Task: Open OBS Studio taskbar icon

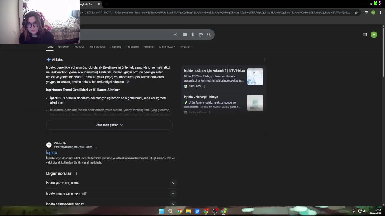Action: (215, 211)
